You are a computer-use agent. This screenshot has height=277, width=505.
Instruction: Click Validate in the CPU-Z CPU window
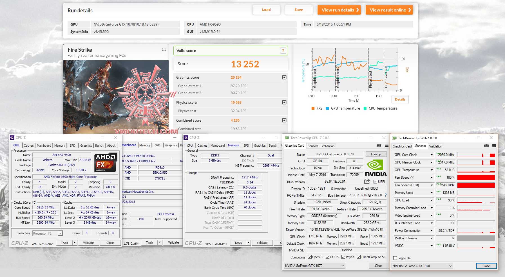pos(88,243)
